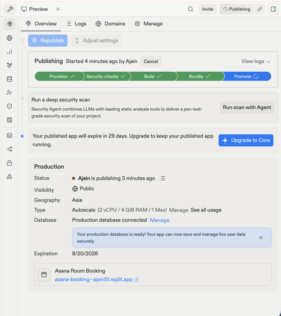
Task: Click Manage link for production database
Action: pos(159,220)
